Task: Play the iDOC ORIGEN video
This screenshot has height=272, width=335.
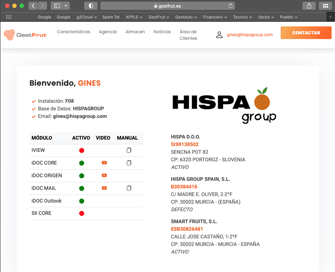Action: point(104,175)
